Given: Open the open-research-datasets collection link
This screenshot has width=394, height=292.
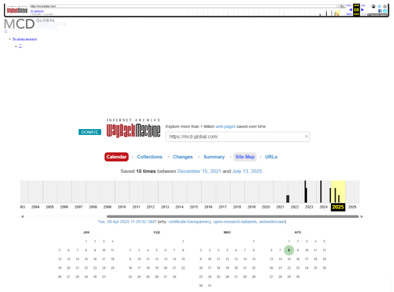Looking at the screenshot, I should click(x=235, y=222).
